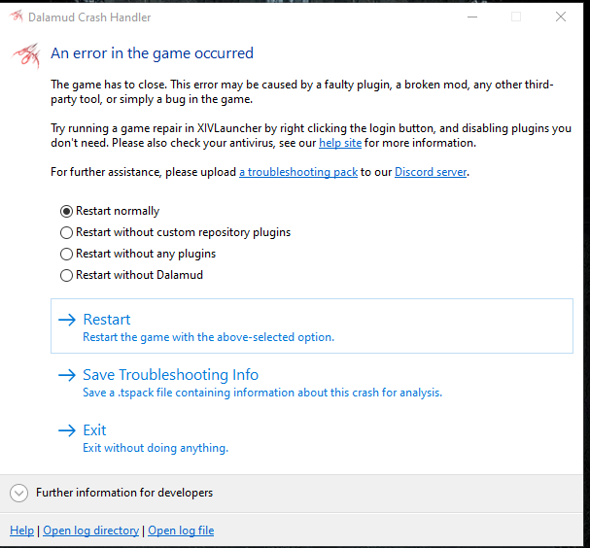The image size is (590, 548).
Task: Click Save Troubleshooting Info command link
Action: (x=312, y=383)
